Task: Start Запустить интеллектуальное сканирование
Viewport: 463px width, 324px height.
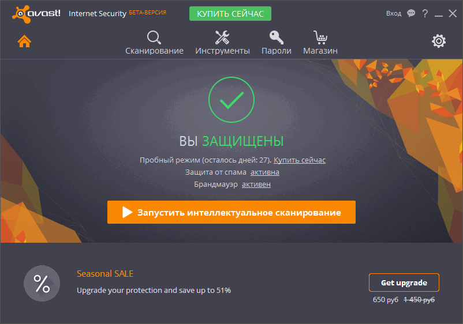Action: point(231,212)
